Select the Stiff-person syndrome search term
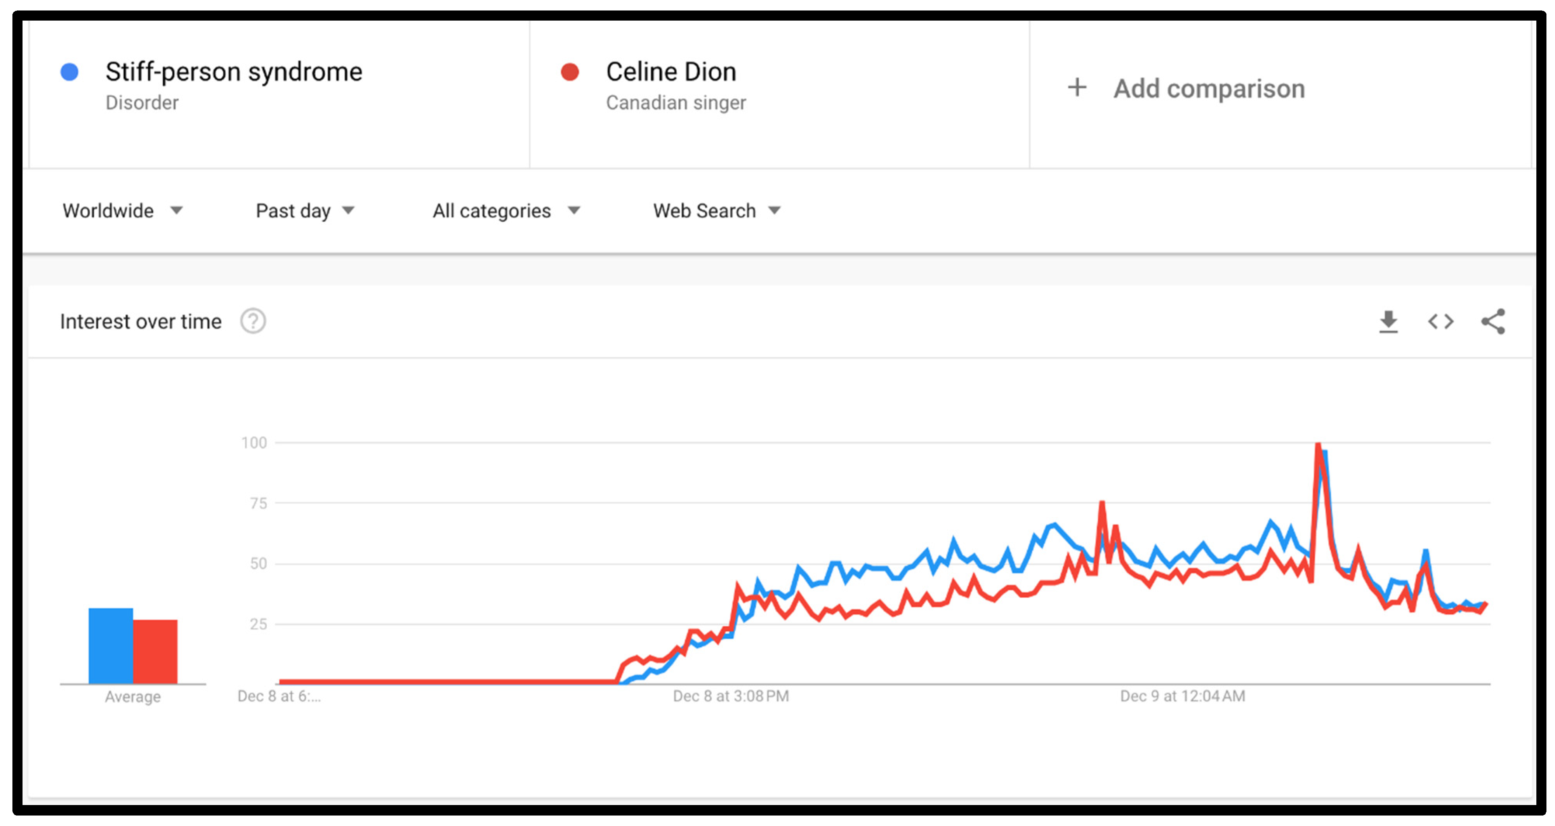Viewport: 1555px width, 826px height. pos(234,72)
